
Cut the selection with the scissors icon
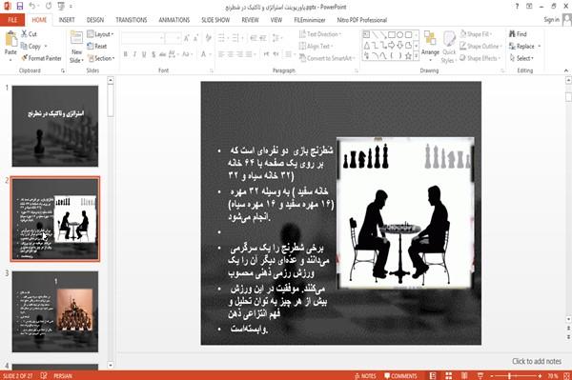coord(30,34)
